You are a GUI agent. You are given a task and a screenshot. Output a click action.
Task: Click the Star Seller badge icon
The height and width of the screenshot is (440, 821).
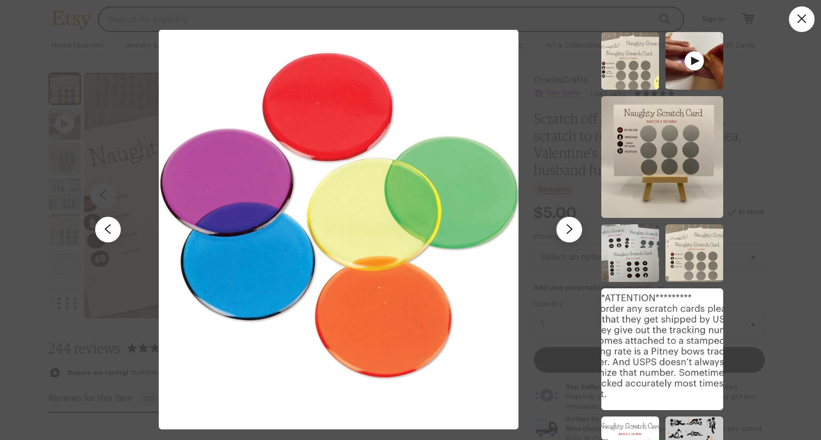point(539,93)
